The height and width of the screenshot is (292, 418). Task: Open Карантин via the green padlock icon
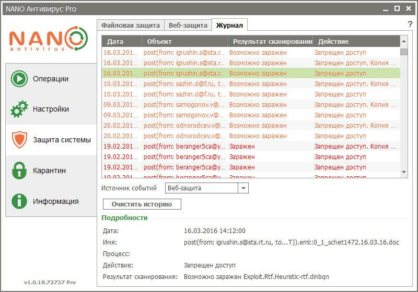(19, 171)
